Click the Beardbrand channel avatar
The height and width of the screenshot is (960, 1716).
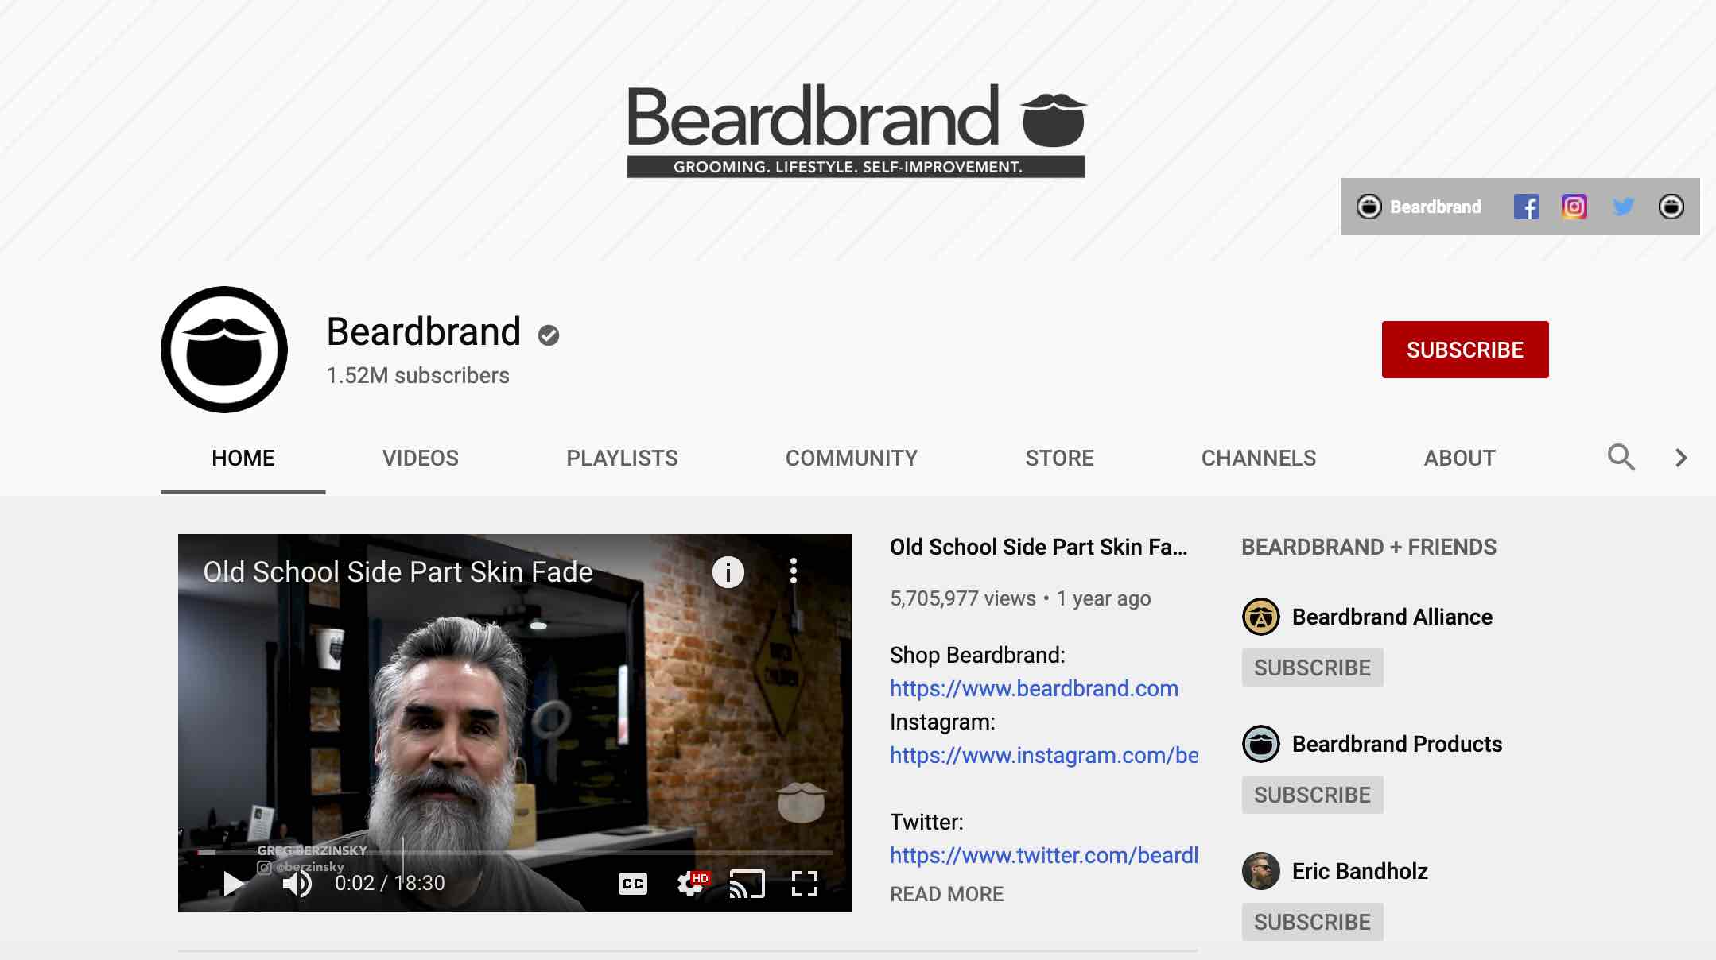click(x=224, y=350)
